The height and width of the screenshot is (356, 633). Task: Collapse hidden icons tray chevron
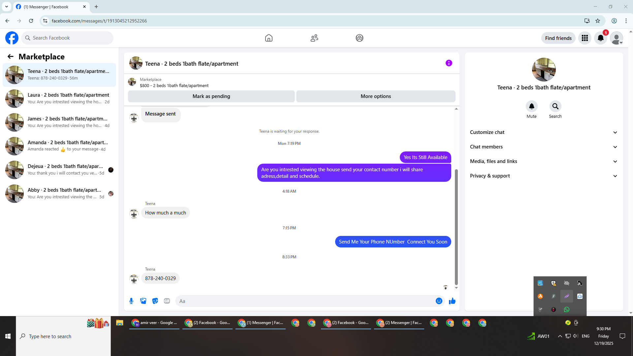point(560,336)
